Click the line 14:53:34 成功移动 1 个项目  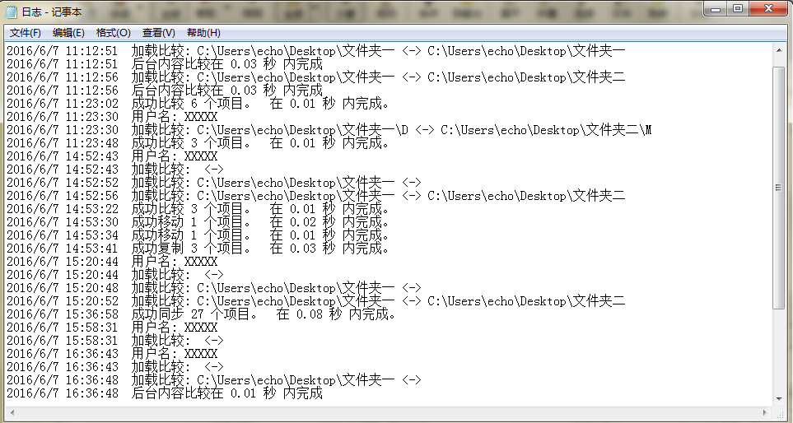click(198, 235)
